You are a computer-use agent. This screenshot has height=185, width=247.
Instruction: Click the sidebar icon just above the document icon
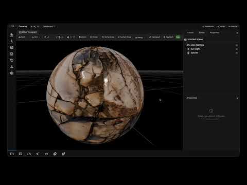[x=12, y=47]
